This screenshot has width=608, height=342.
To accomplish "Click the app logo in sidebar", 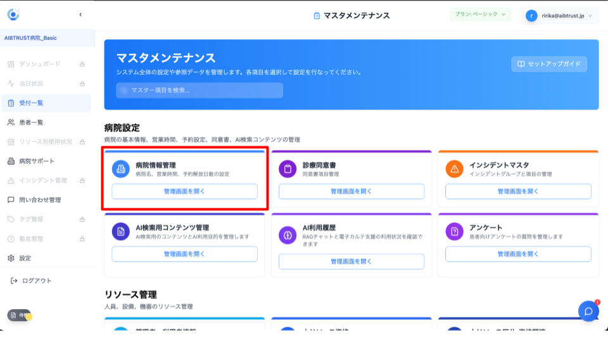I will [13, 14].
